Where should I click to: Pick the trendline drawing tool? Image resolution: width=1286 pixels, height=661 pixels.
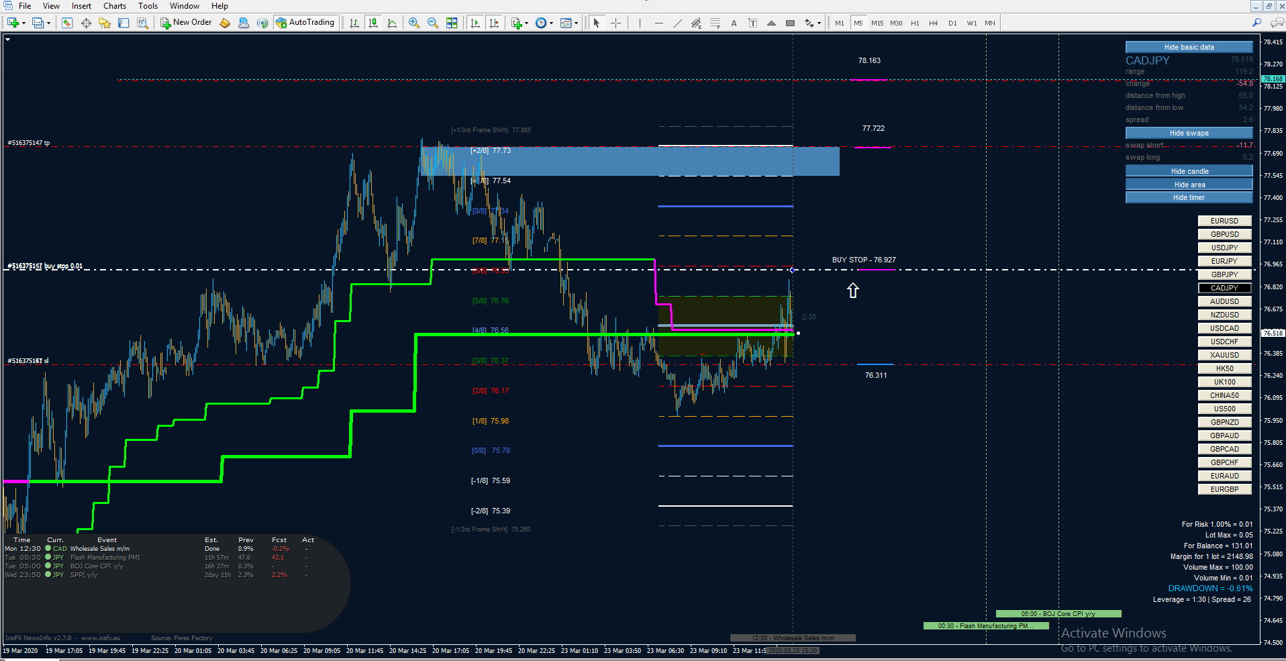[678, 23]
